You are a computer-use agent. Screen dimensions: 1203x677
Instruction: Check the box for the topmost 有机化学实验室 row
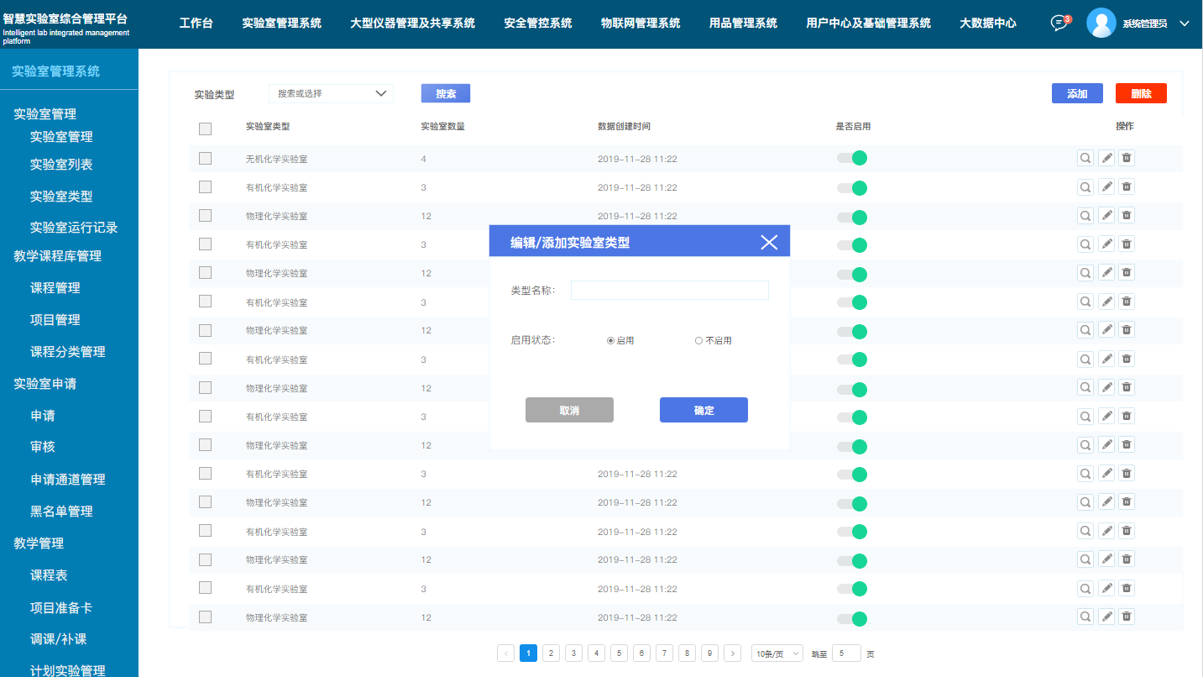(x=205, y=186)
